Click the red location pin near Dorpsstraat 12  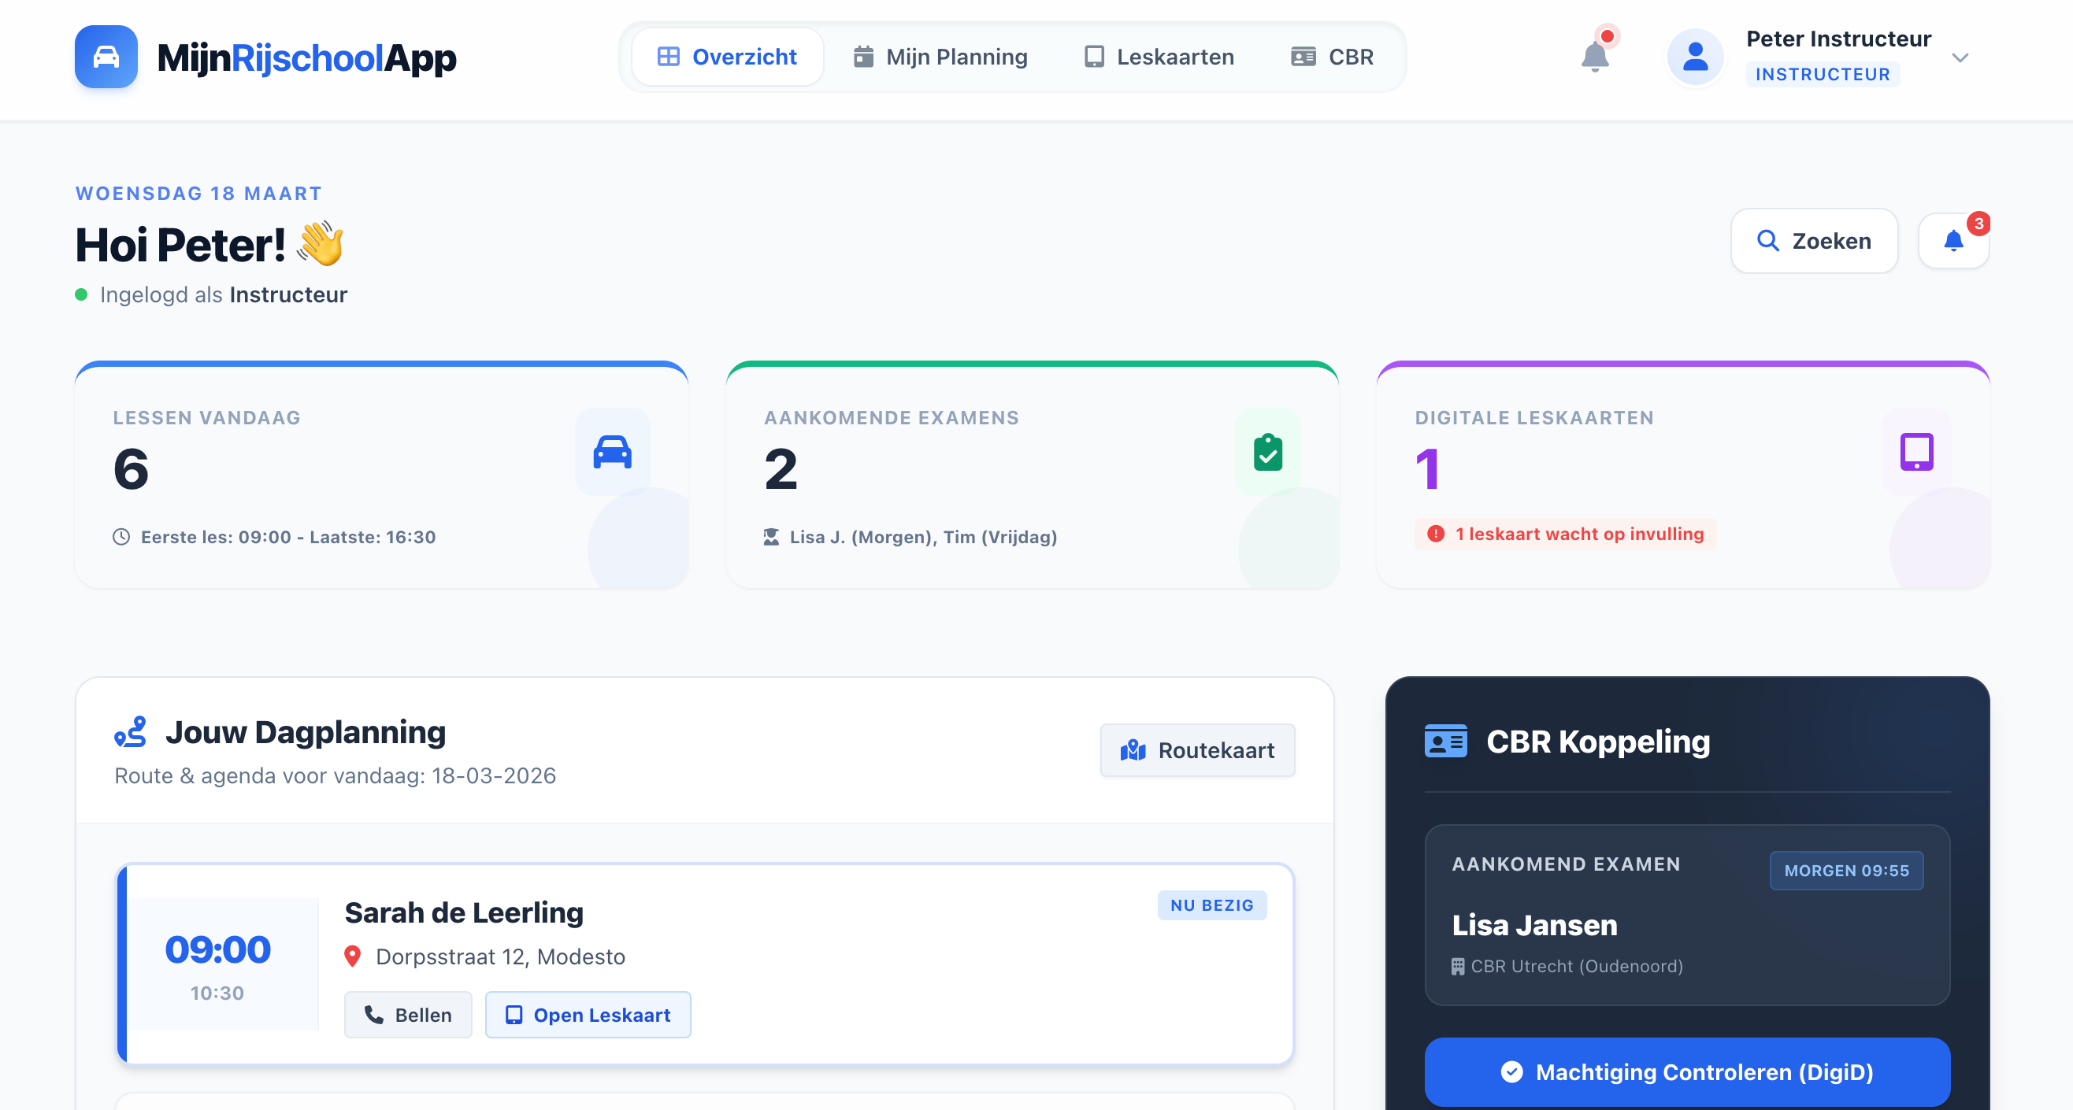353,956
